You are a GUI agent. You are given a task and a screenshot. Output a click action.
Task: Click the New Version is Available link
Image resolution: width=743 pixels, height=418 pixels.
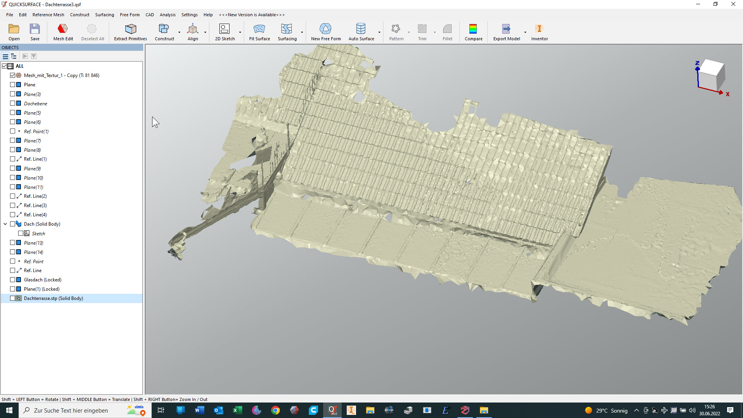(x=252, y=15)
